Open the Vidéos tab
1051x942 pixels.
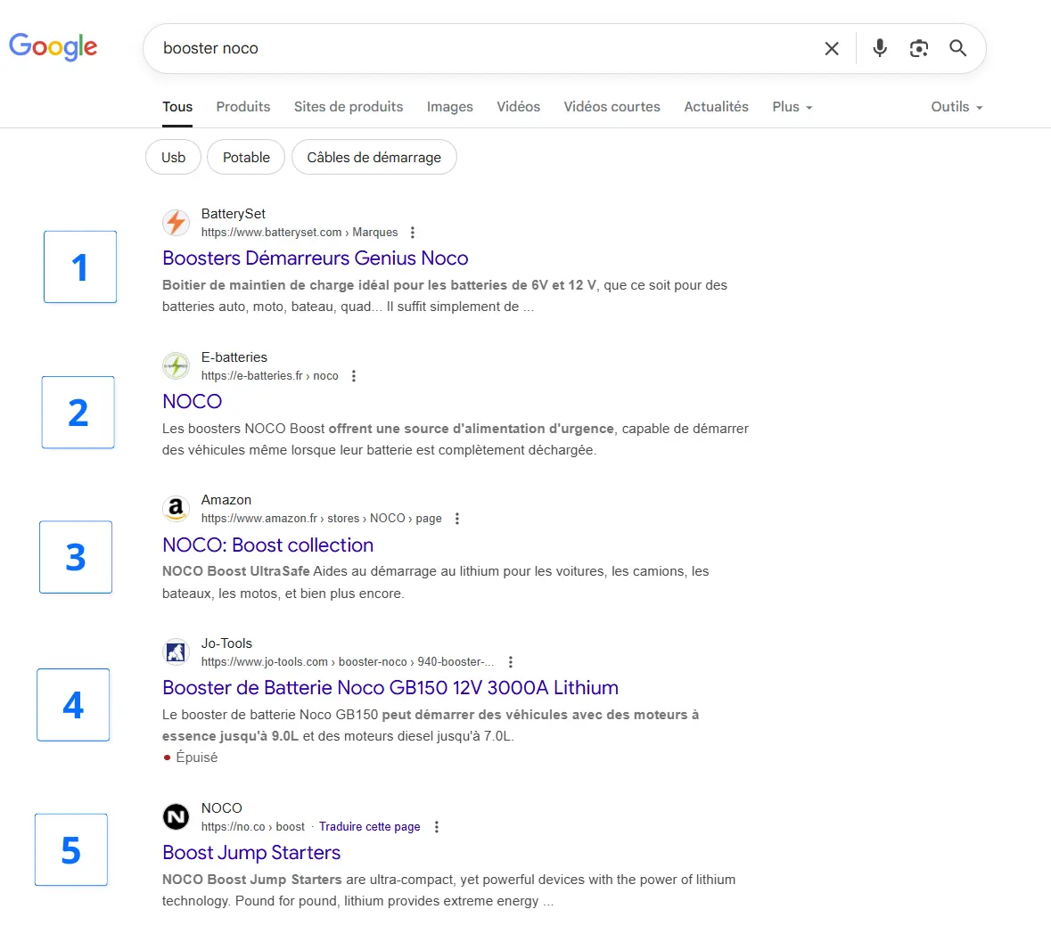(x=518, y=107)
